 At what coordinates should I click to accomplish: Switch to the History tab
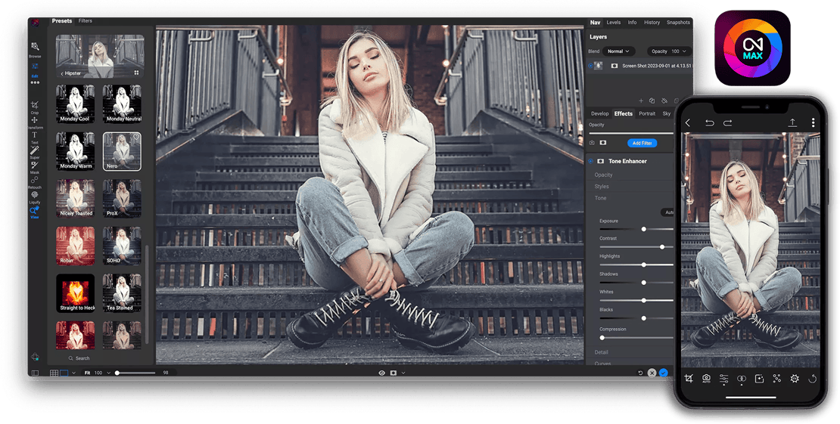[652, 23]
